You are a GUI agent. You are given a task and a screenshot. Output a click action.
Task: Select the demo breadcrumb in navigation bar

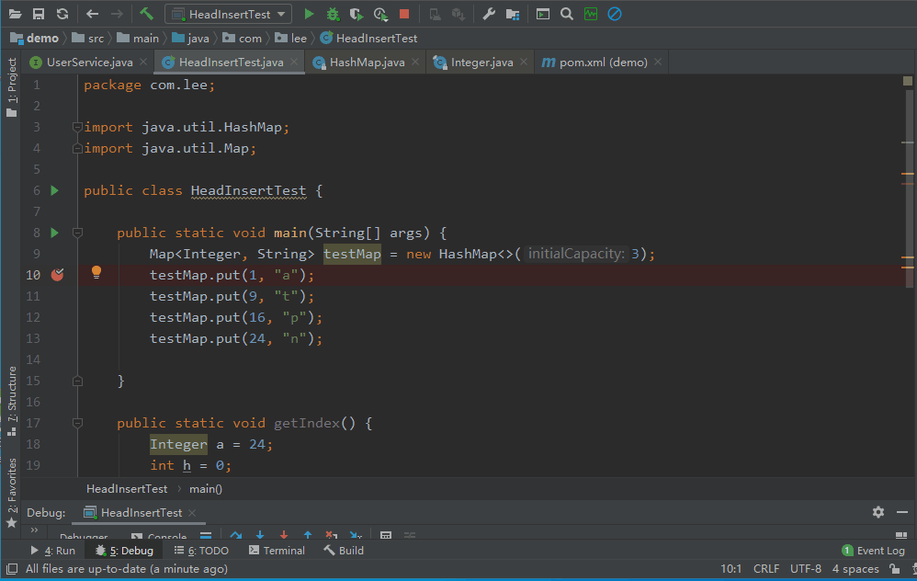coord(35,39)
